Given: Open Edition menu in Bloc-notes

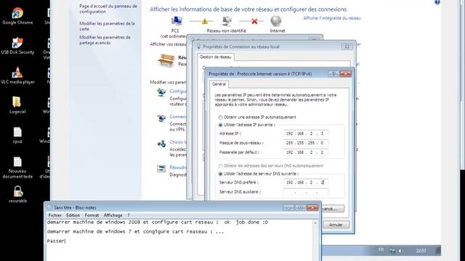Looking at the screenshot, I should pos(73,215).
